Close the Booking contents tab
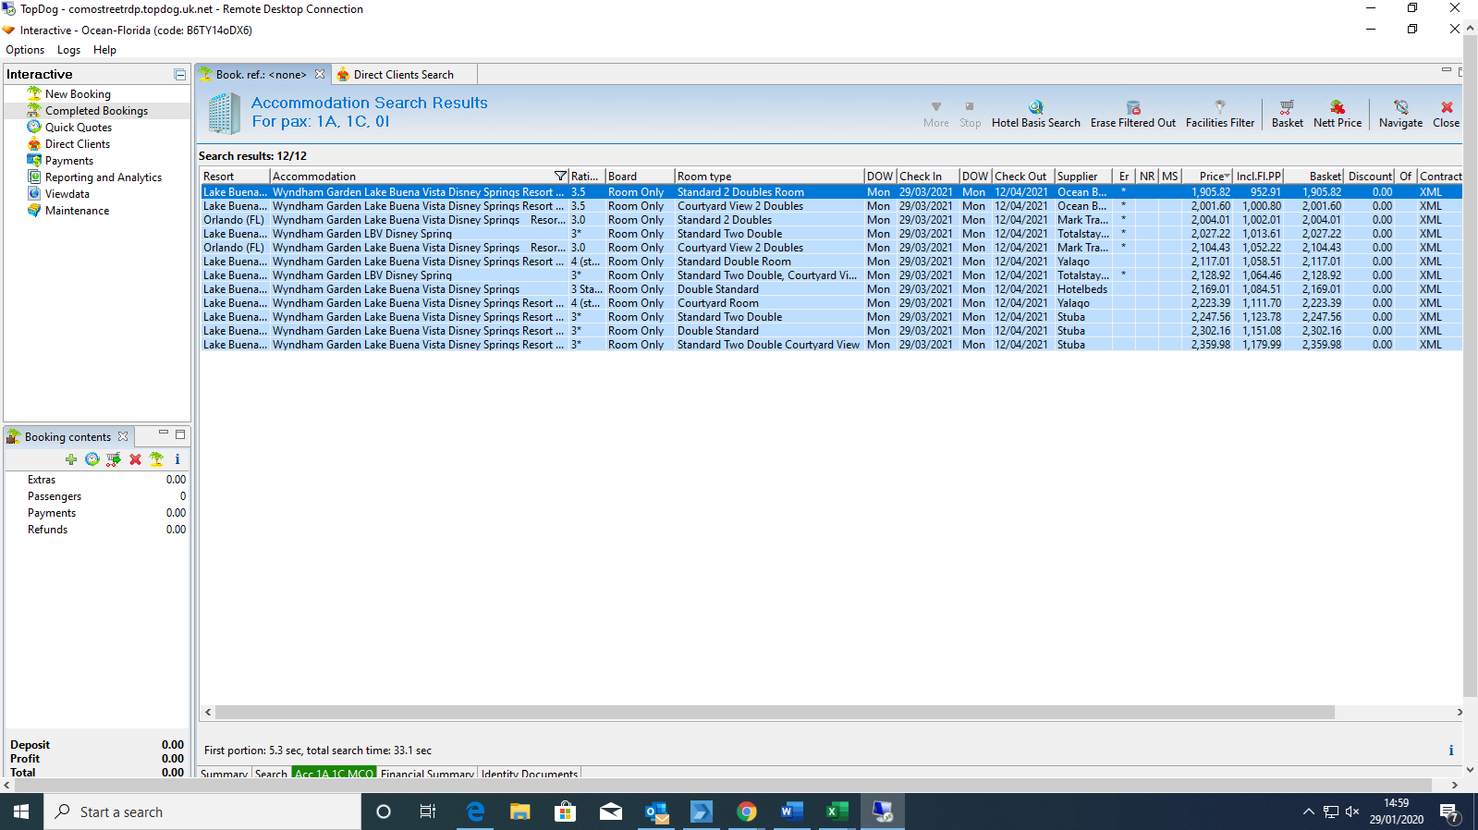1478x830 pixels. coord(123,436)
